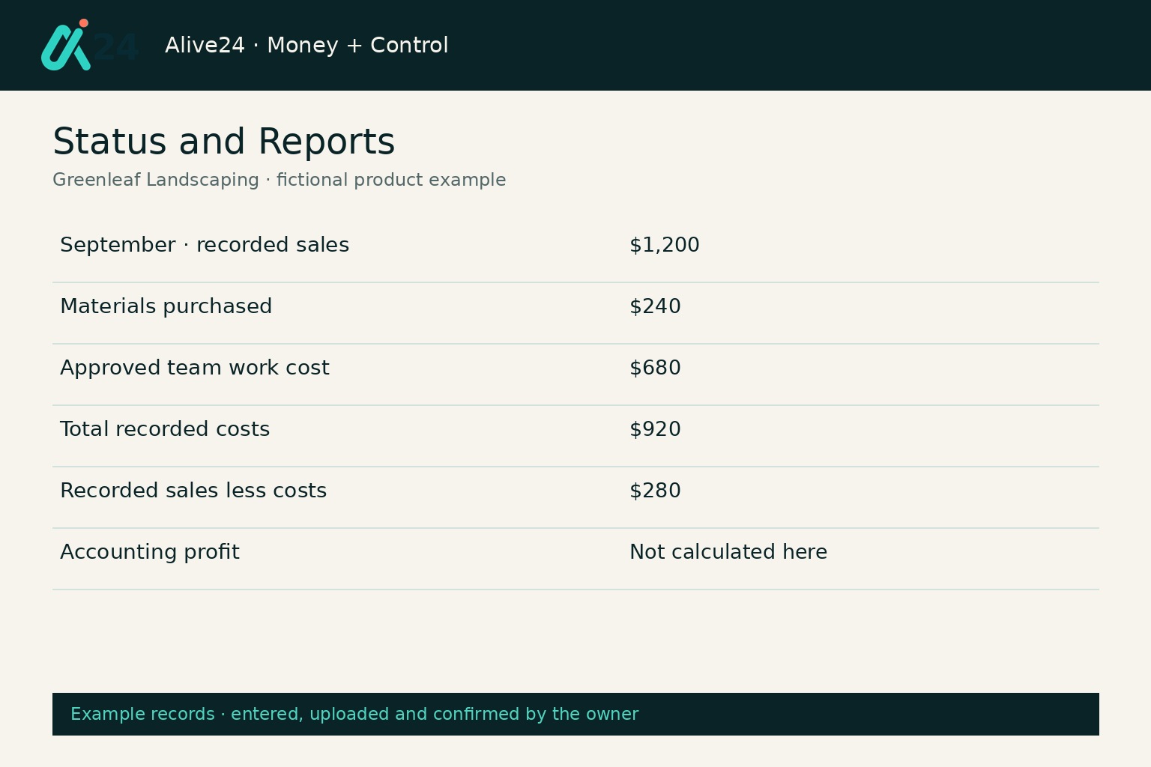Select the Accounting profit label
Image resolution: width=1151 pixels, height=767 pixels.
150,552
